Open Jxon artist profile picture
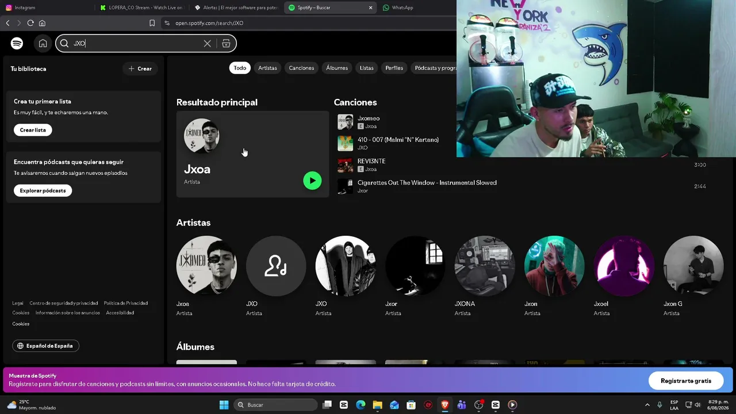Viewport: 736px width, 414px height. coord(554,266)
